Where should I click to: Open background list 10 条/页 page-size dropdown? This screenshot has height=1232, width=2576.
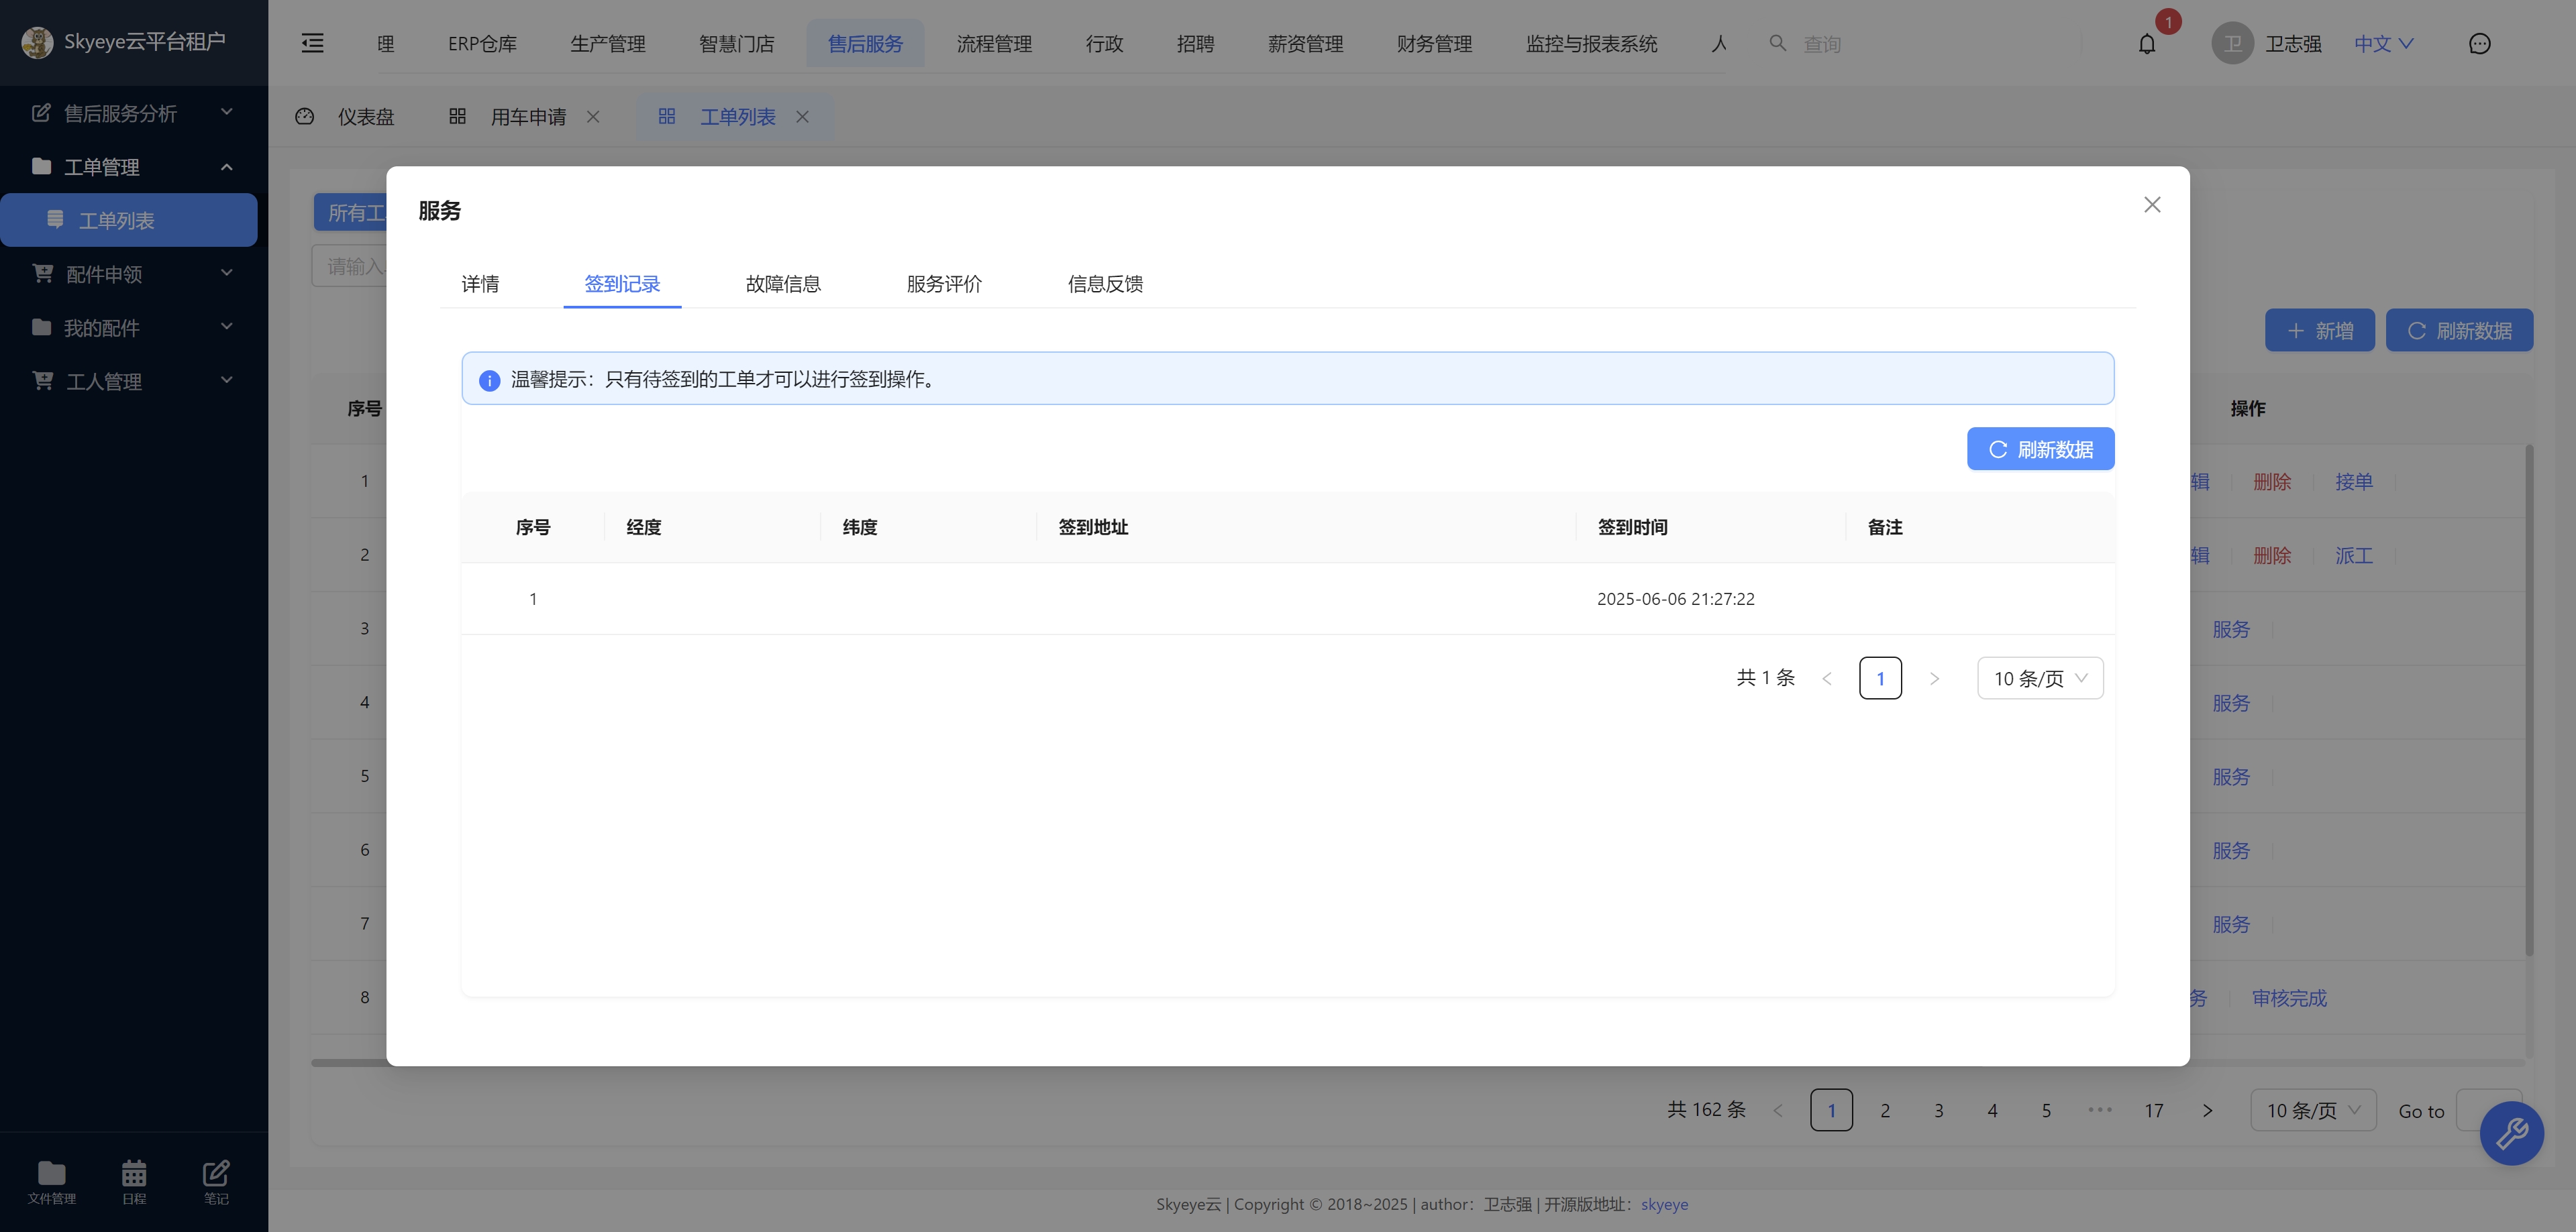point(2313,1110)
